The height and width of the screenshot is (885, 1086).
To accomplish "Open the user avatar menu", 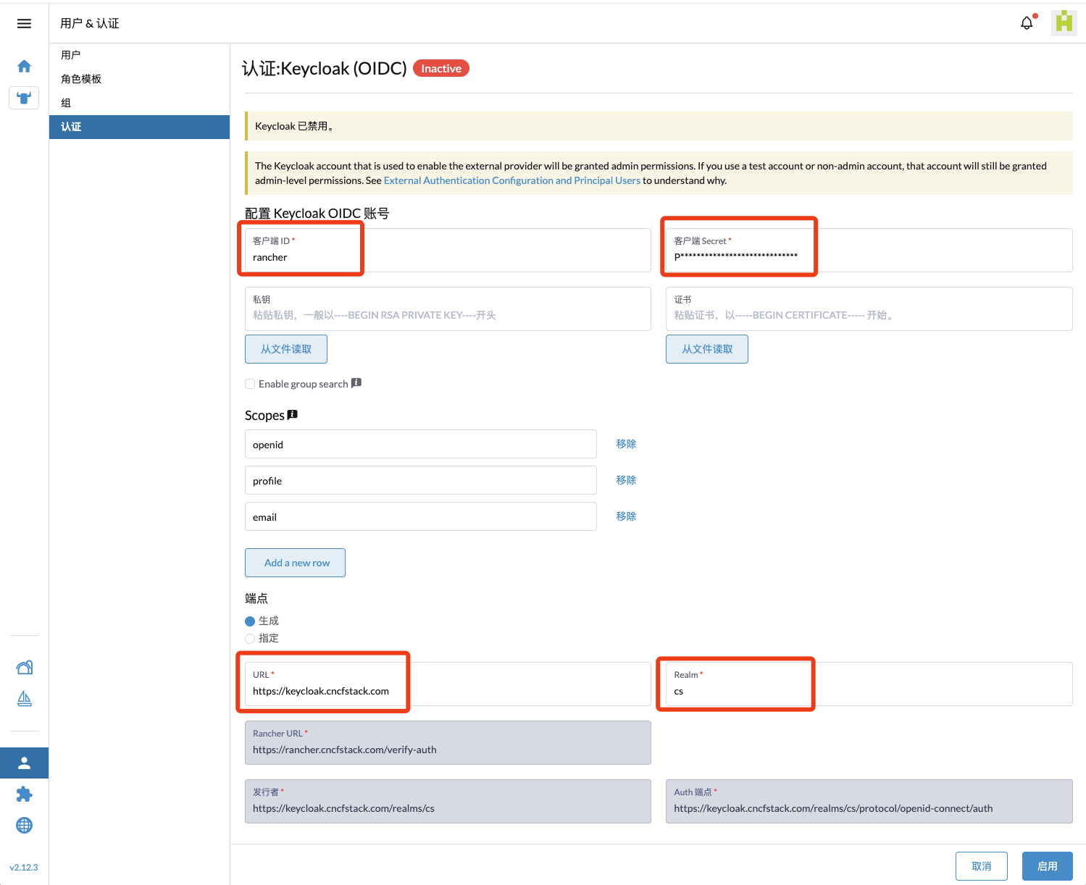I will 1064,22.
